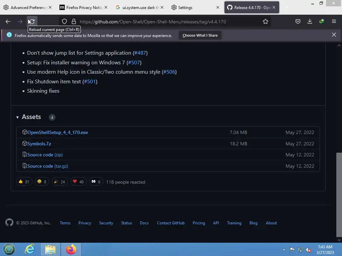The image size is (342, 256).
Task: Add a heart reaction
Action: [x=78, y=182]
